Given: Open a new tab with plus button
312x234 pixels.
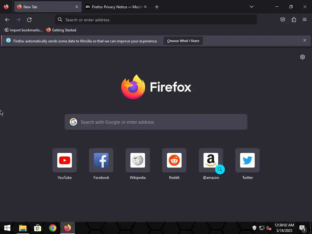Looking at the screenshot, I should click(157, 7).
